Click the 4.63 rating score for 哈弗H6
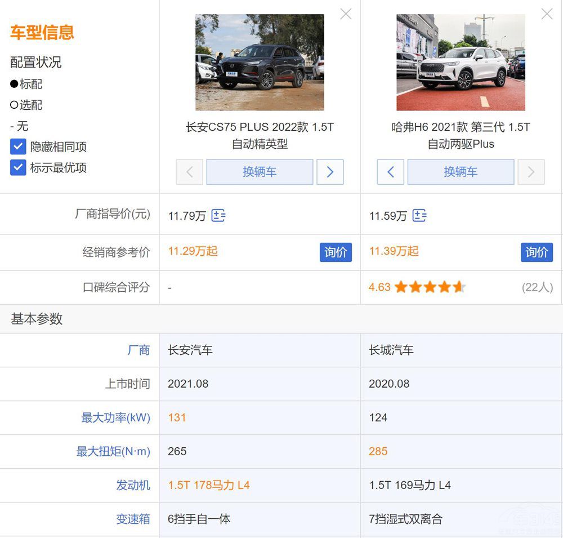The height and width of the screenshot is (538, 563). [379, 287]
